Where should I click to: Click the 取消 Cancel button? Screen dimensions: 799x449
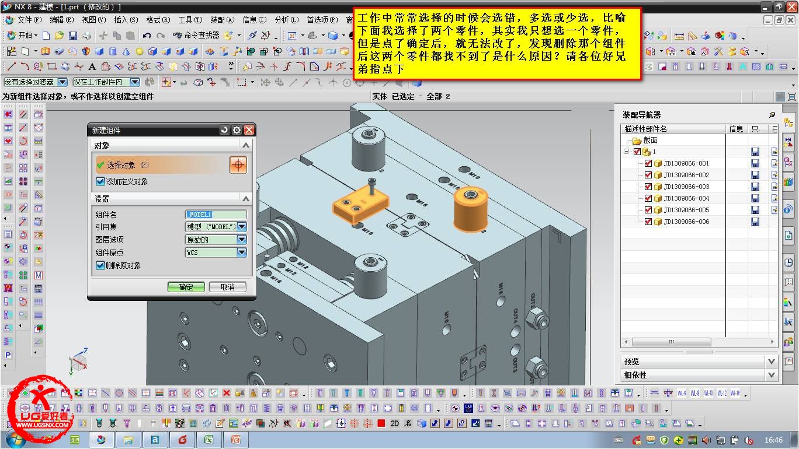(227, 287)
